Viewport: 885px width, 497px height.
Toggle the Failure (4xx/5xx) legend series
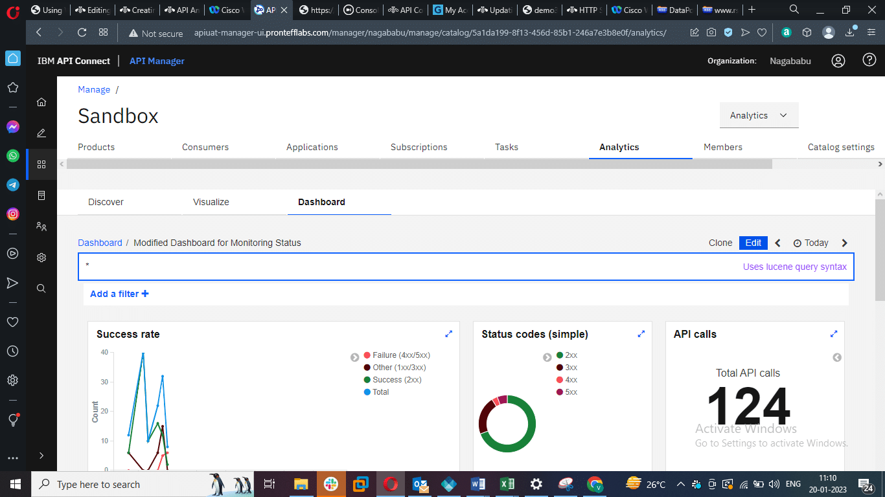(x=397, y=355)
